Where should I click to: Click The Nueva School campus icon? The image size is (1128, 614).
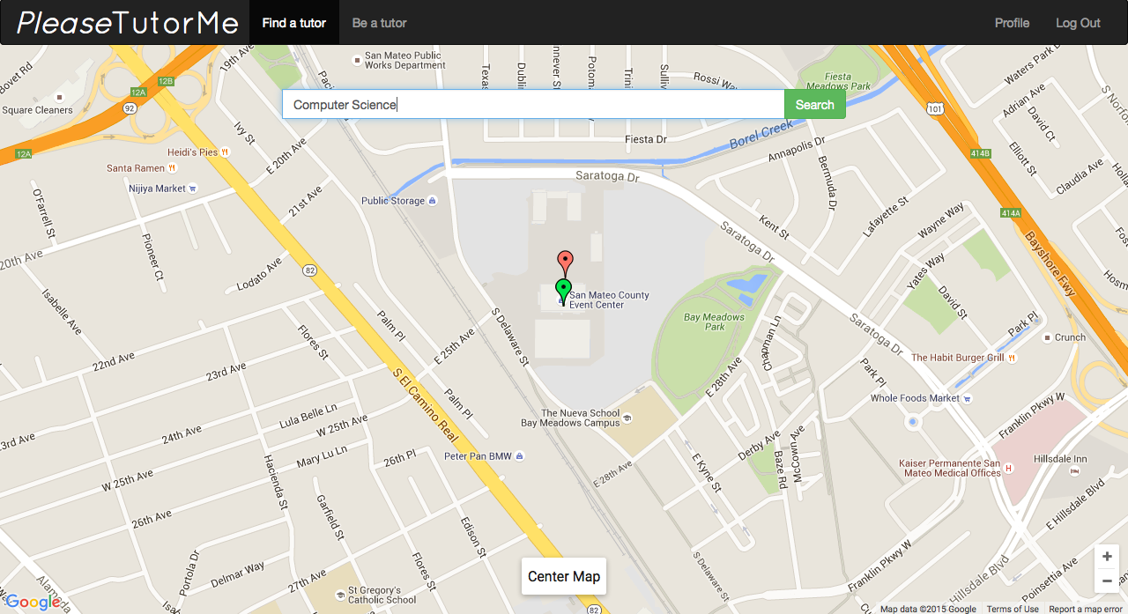coord(627,418)
